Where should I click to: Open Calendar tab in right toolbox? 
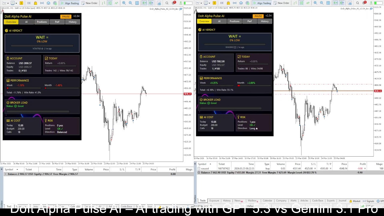click(x=267, y=201)
